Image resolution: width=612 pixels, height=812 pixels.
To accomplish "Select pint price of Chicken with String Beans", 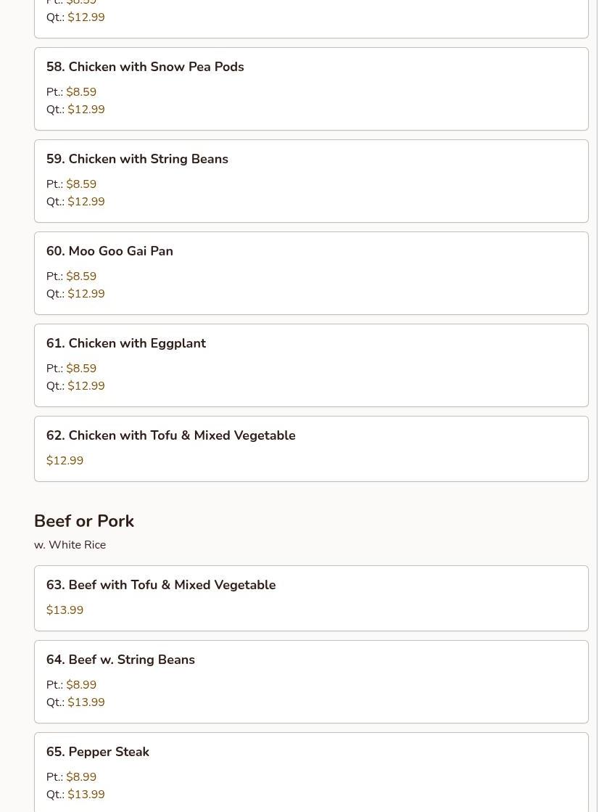I will (x=81, y=184).
